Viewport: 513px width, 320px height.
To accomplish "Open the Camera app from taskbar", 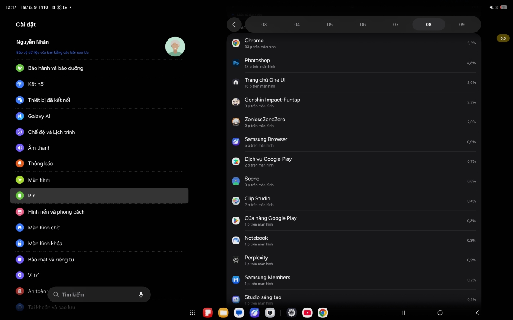I will [270, 313].
